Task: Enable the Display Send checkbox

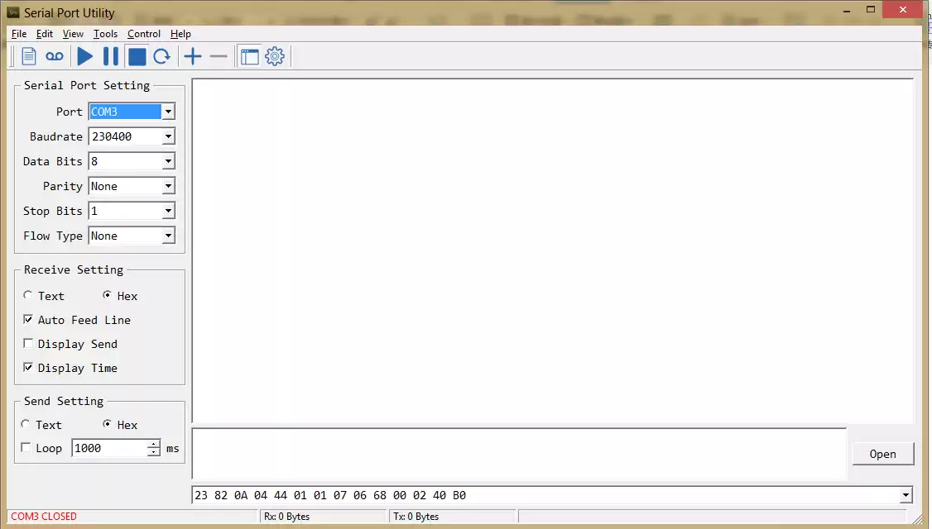Action: tap(29, 344)
